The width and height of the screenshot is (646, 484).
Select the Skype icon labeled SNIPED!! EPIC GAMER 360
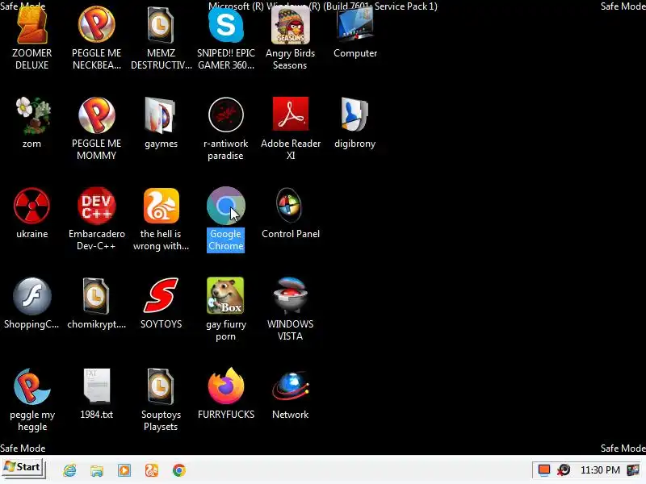[x=226, y=26]
